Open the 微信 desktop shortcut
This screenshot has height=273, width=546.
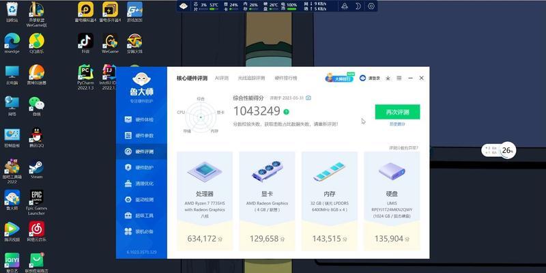(x=37, y=106)
